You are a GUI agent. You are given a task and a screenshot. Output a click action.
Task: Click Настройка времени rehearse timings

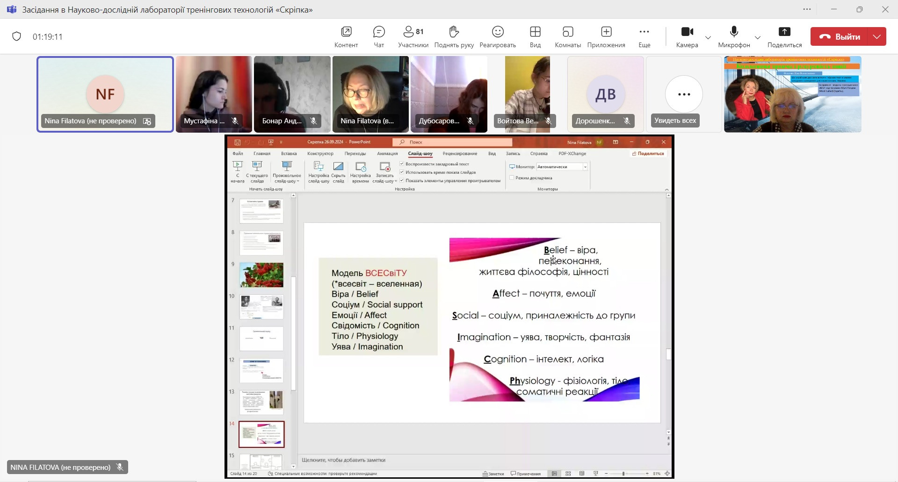pos(360,172)
